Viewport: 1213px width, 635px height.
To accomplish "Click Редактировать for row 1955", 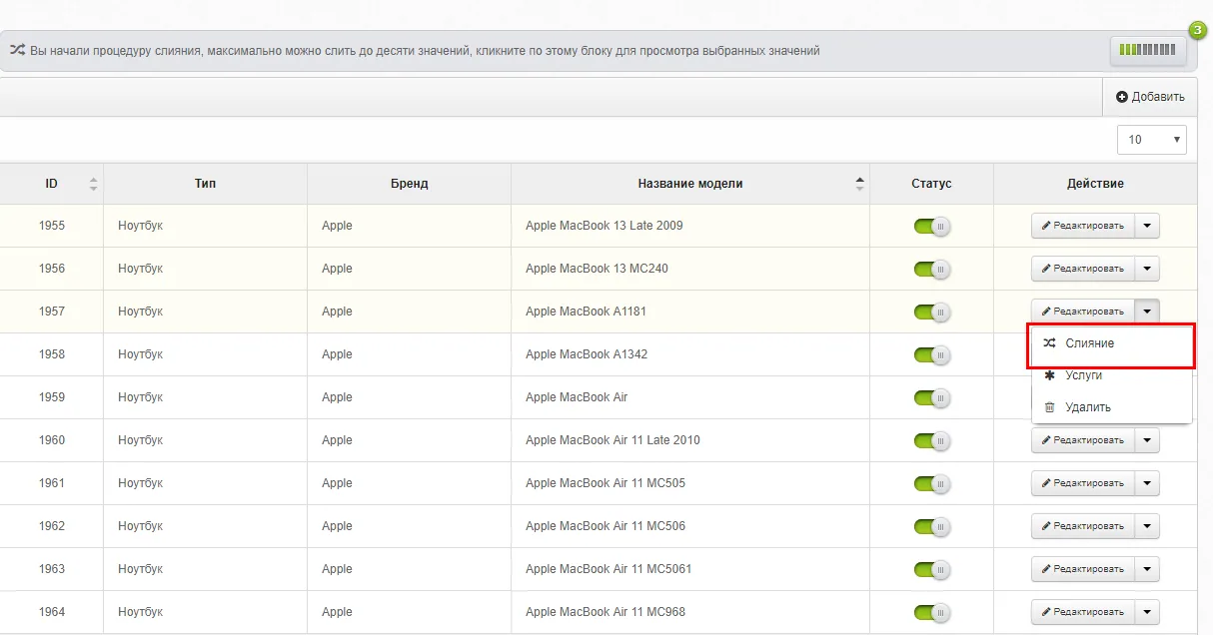I will tap(1083, 226).
